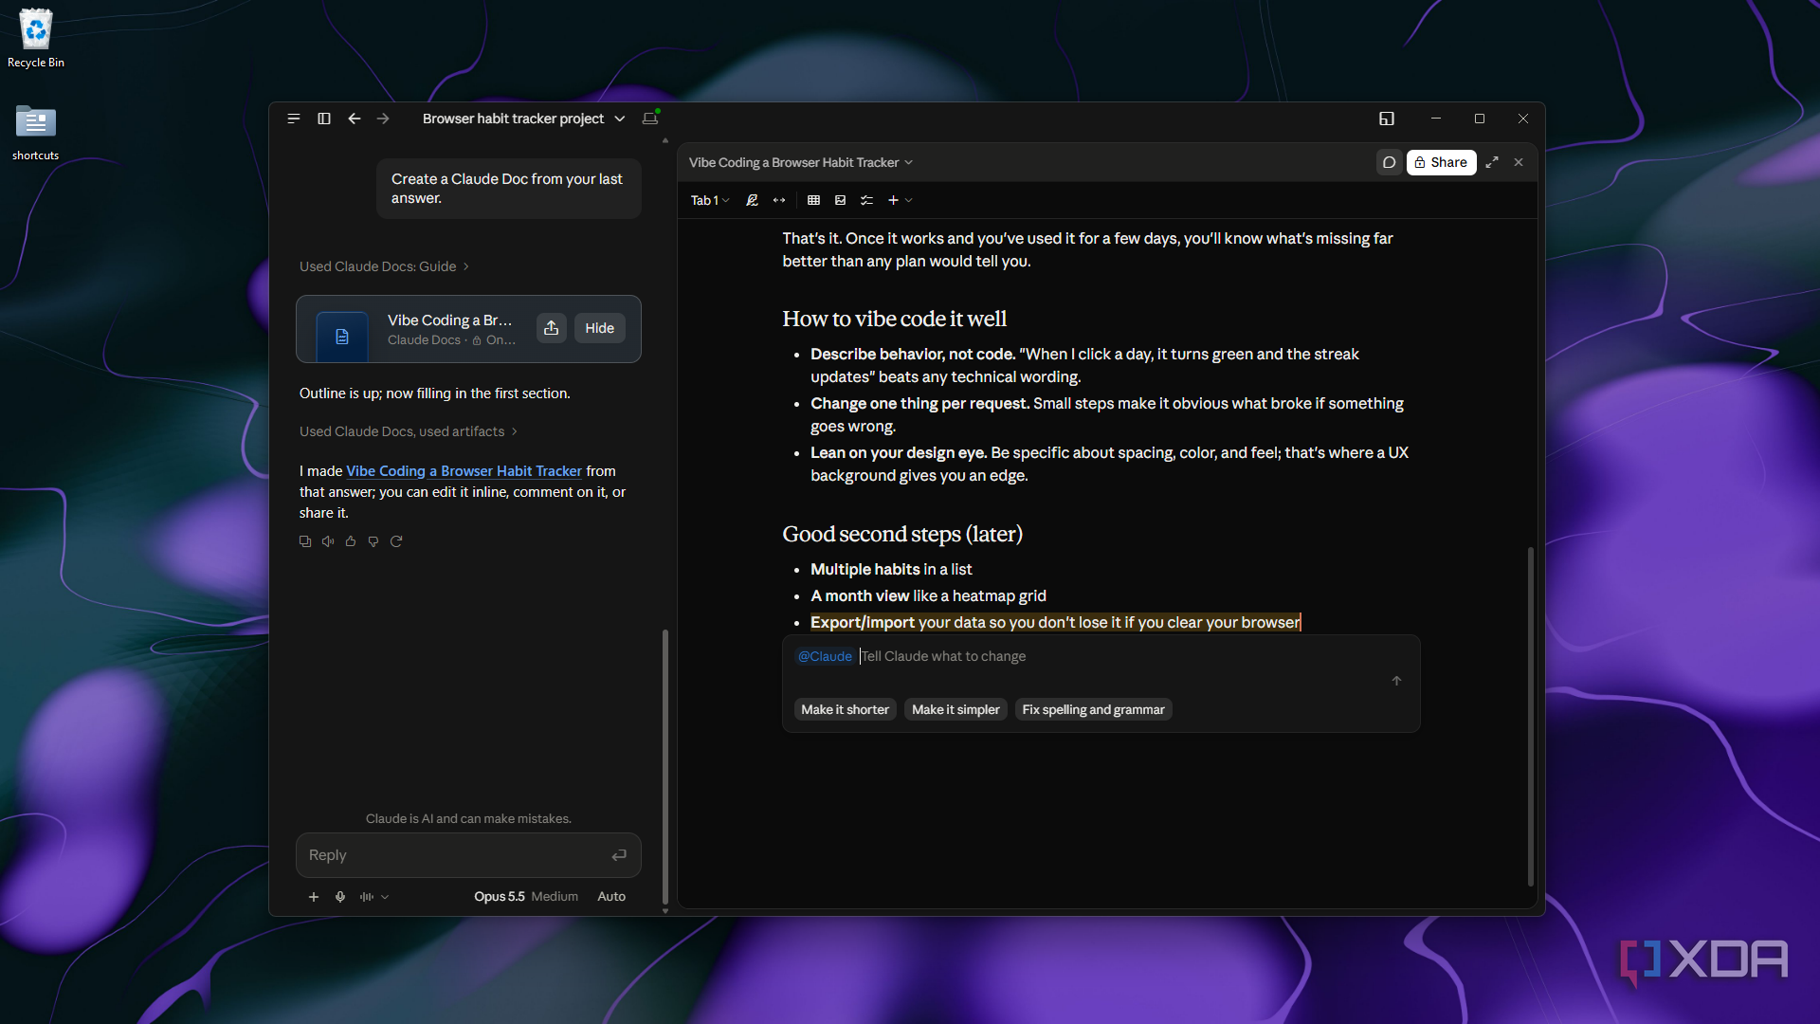Viewport: 1820px width, 1024px height.
Task: Toggle the sidebar panel icon
Action: pyautogui.click(x=324, y=119)
